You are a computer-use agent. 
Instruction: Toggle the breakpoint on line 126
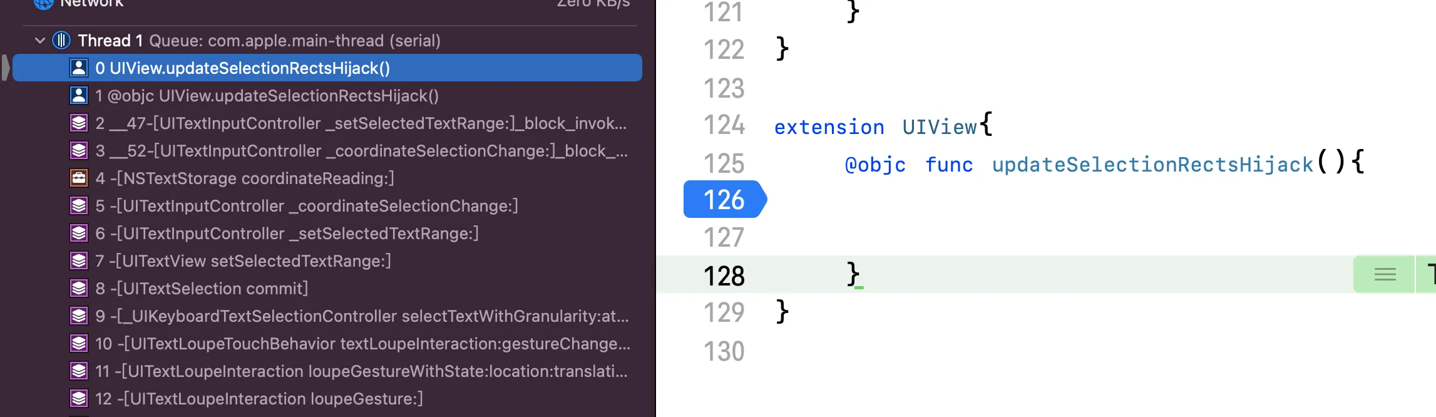724,200
